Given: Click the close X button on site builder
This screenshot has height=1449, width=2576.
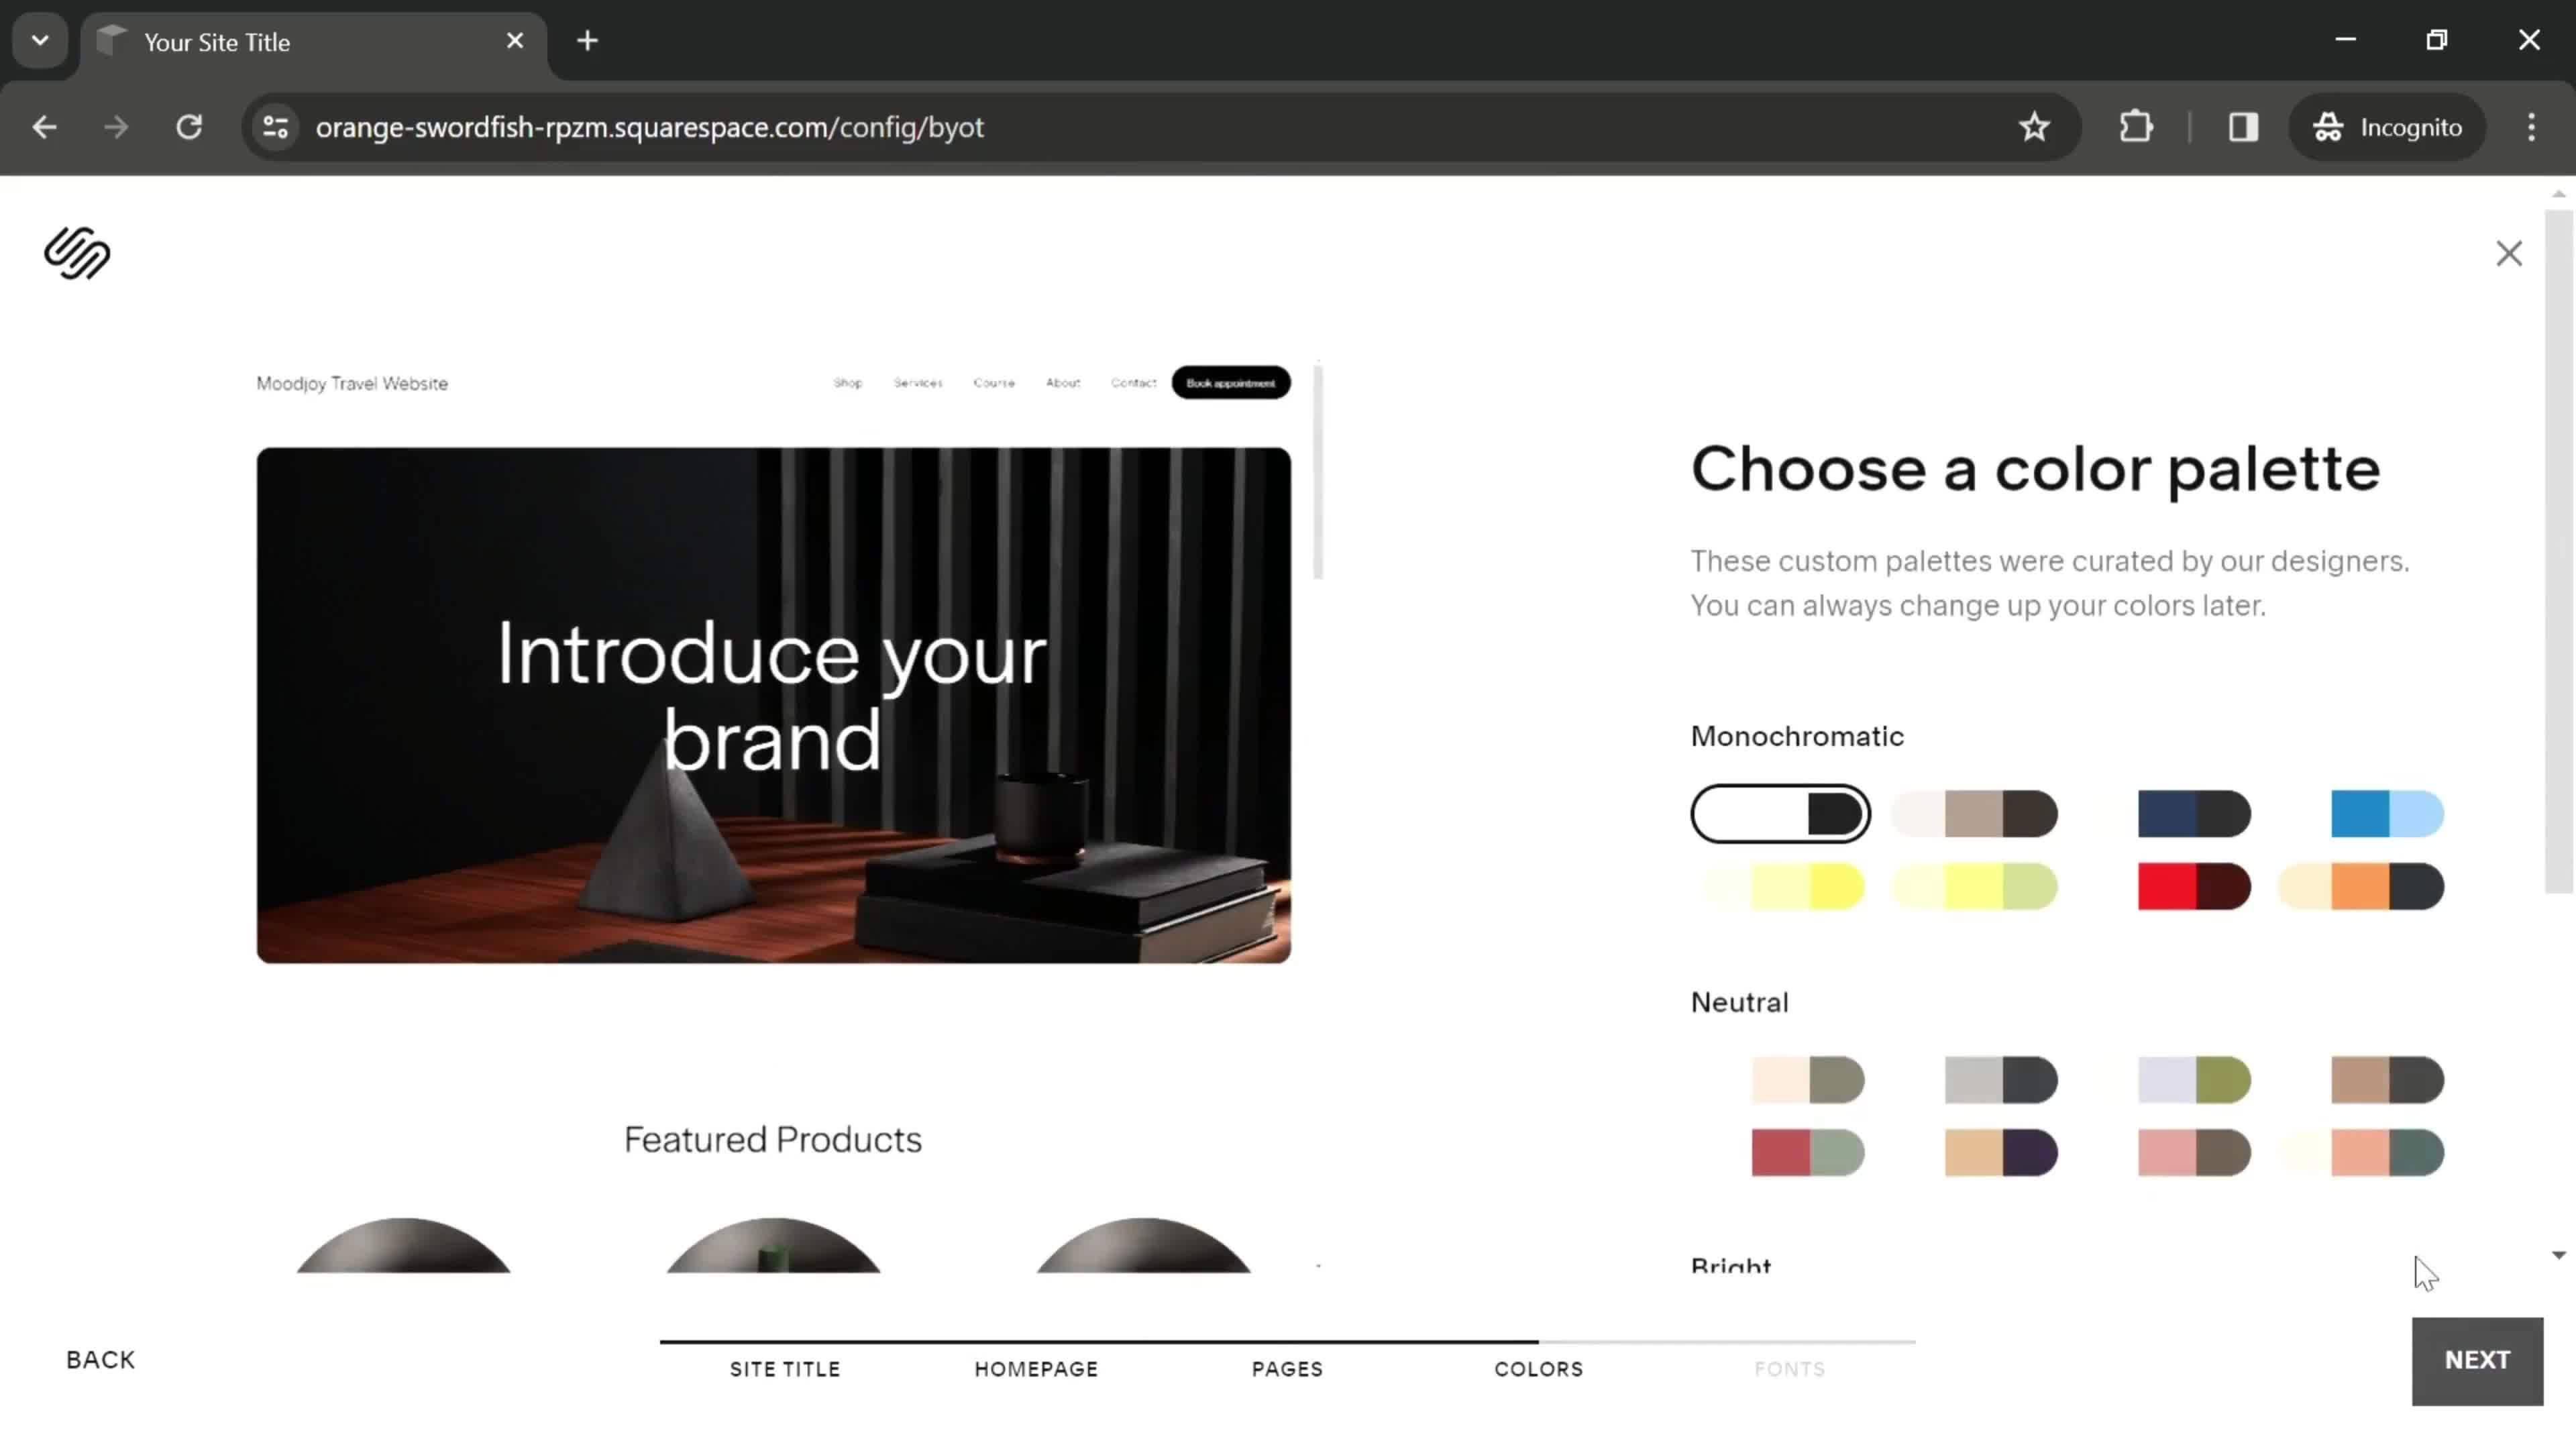Looking at the screenshot, I should (x=2509, y=253).
